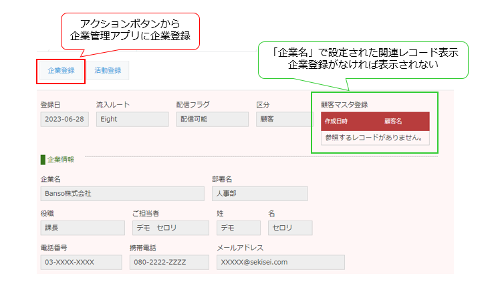Click the ご担当者 field with デモ セロリ
This screenshot has width=494, height=290.
tap(170, 228)
